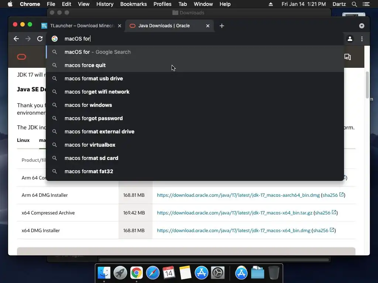The image size is (378, 283).
Task: Open Google Chrome from the Dock
Action: click(137, 273)
